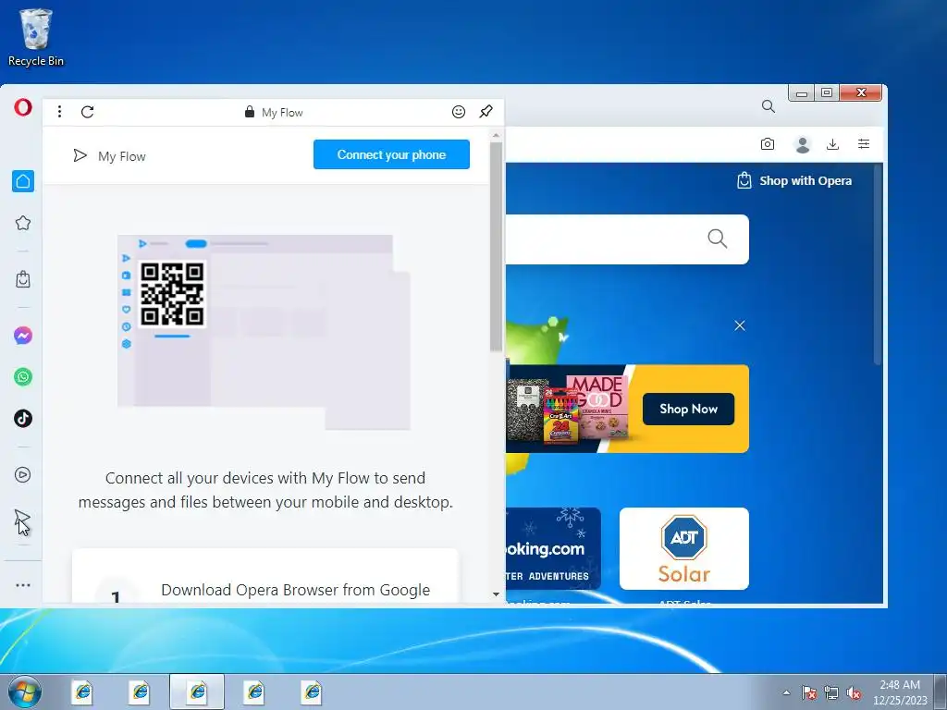Open My Flow panel options menu
This screenshot has width=947, height=710.
pos(59,112)
